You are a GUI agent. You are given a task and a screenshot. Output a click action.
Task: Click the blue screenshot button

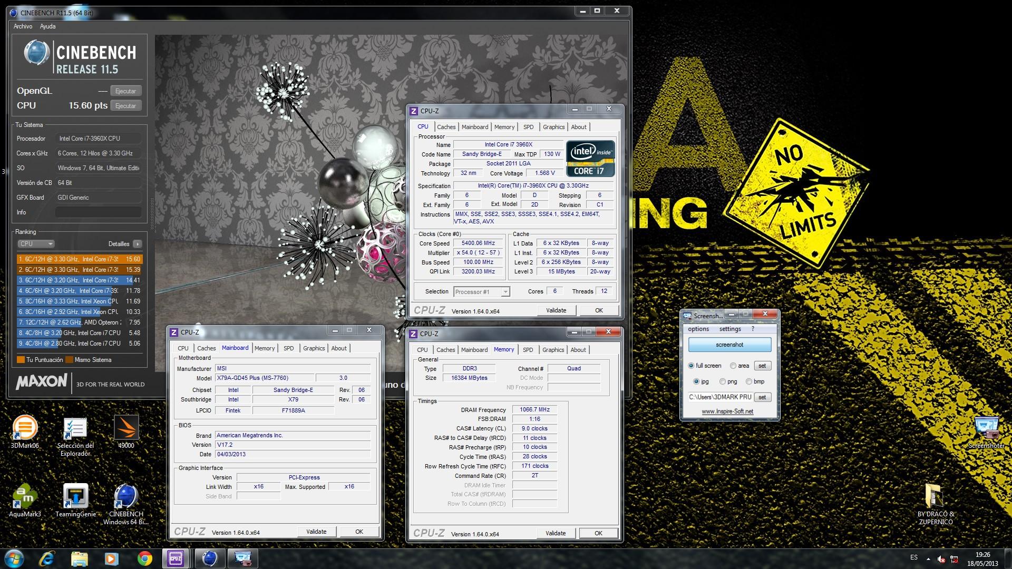(729, 345)
